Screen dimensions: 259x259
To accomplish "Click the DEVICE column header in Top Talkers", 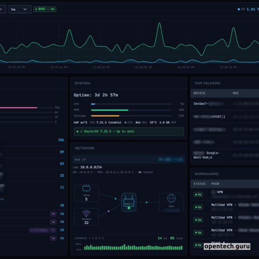I will 199,93.
